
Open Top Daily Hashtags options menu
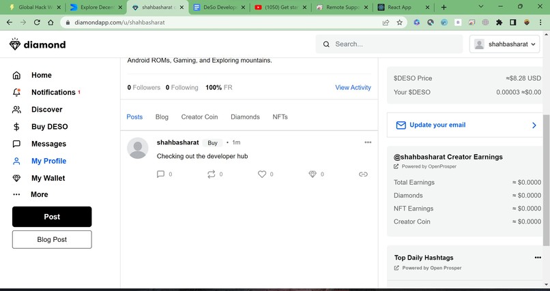click(538, 258)
